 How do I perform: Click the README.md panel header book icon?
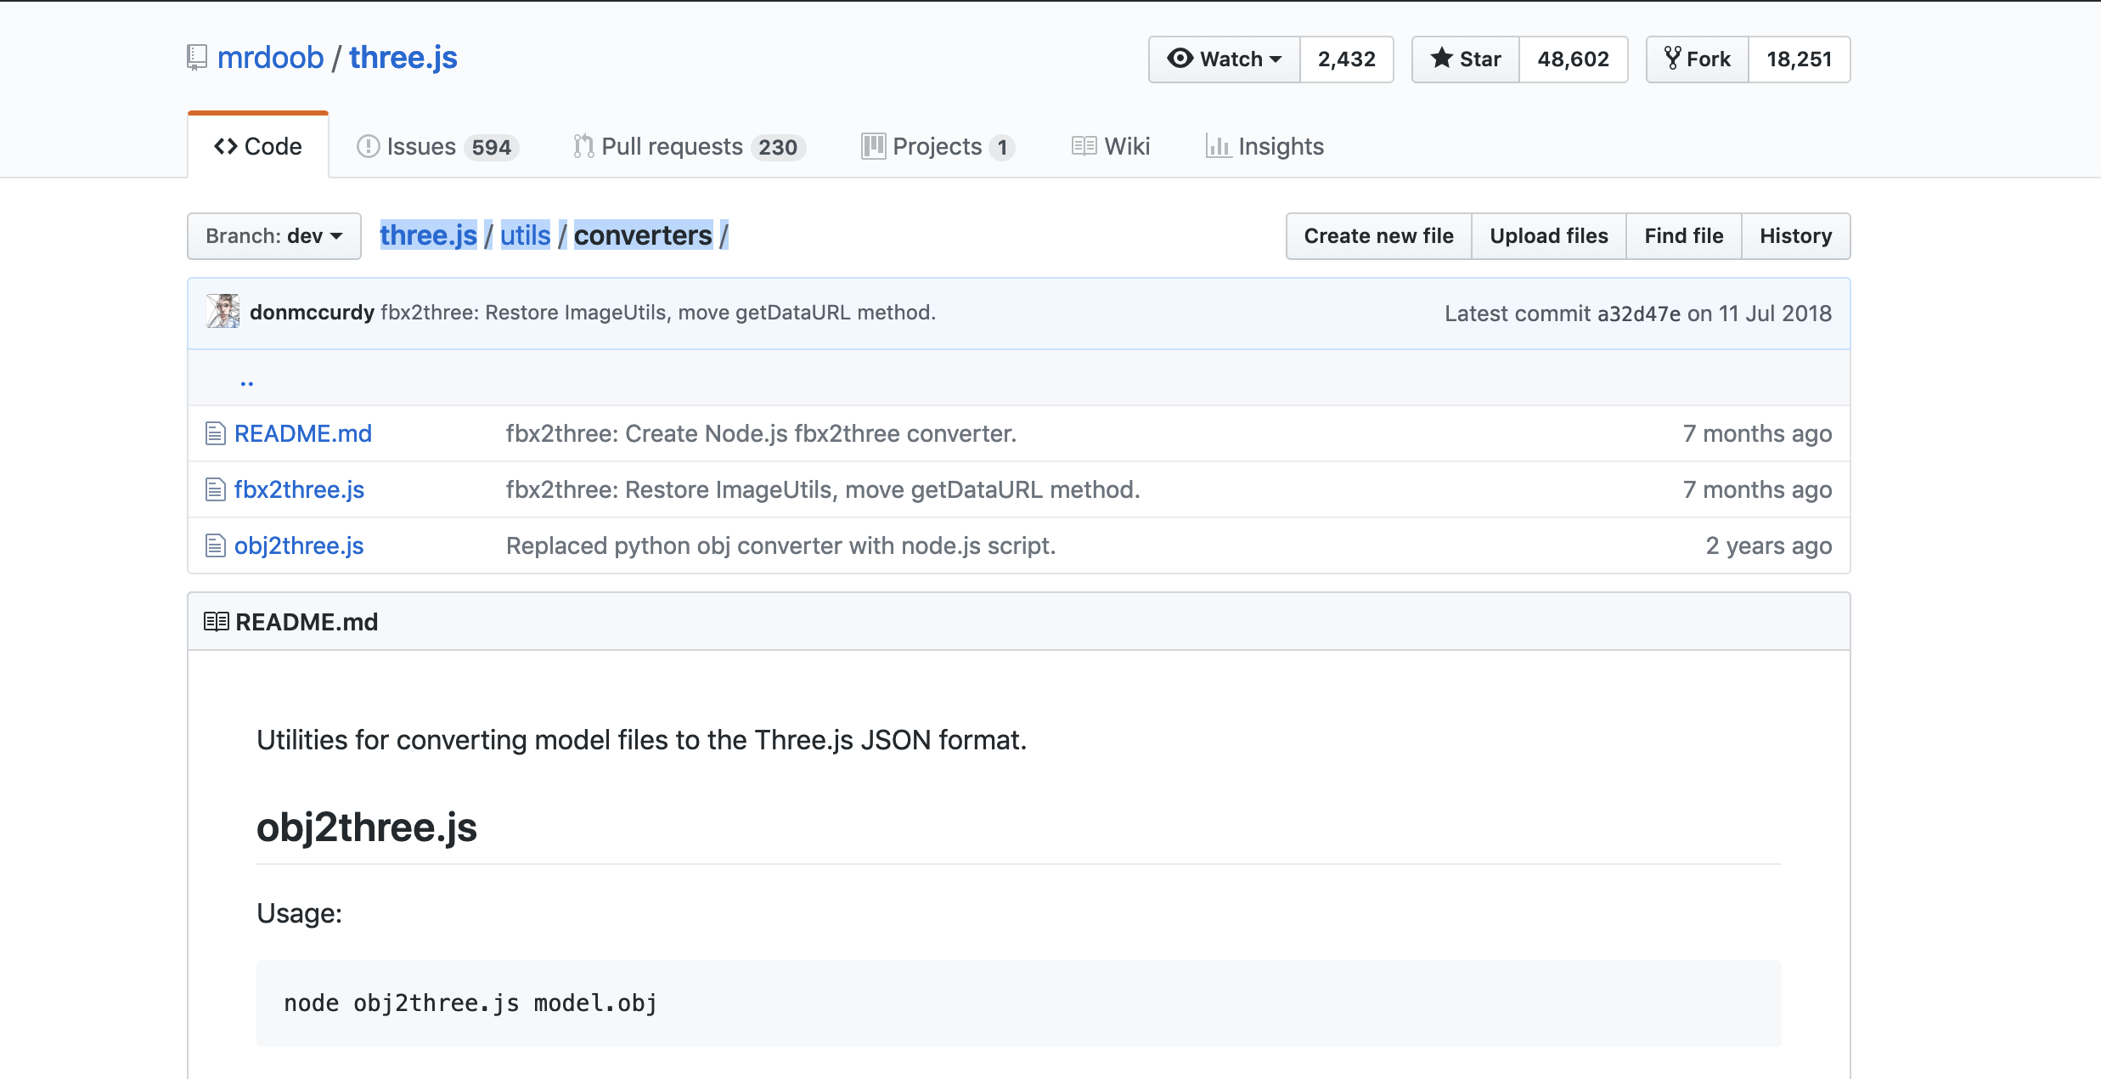(x=216, y=622)
